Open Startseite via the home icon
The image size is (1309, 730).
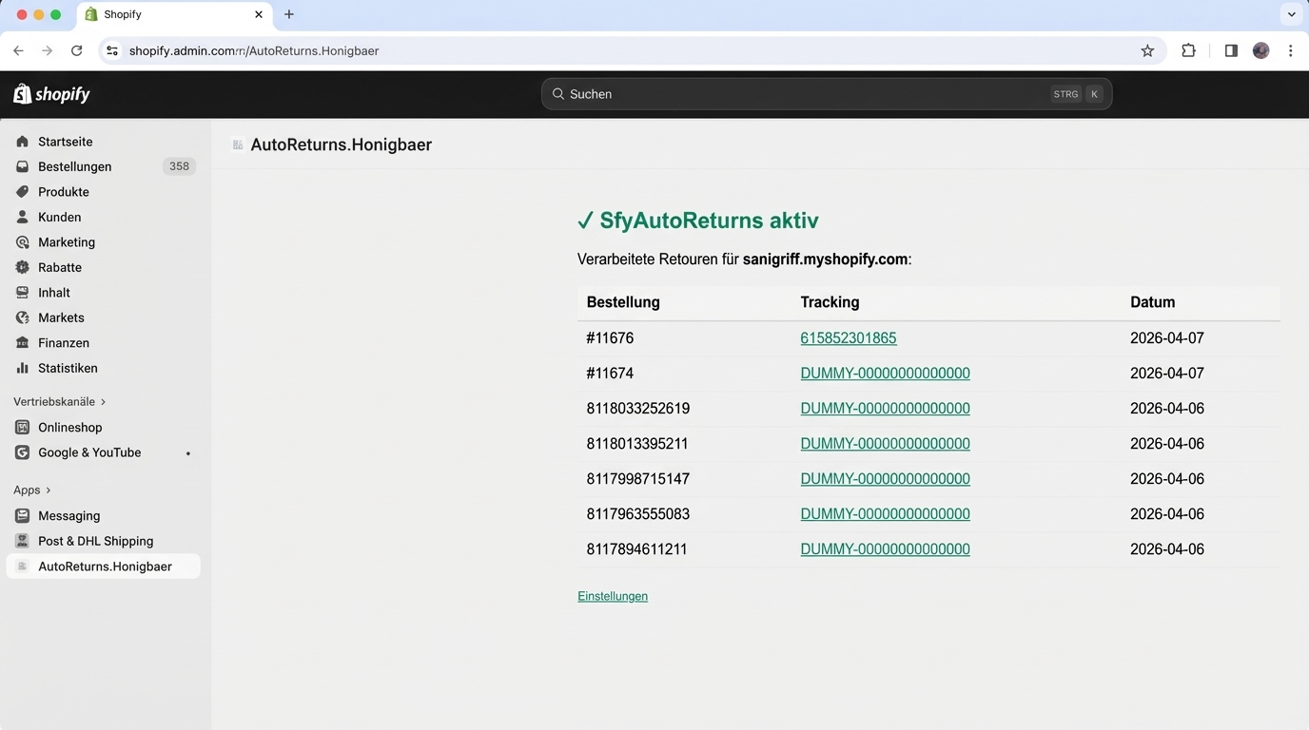[x=22, y=141]
